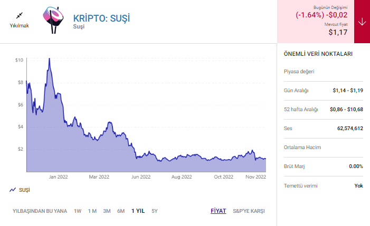Click the $10 y-axis label

pyautogui.click(x=20, y=60)
